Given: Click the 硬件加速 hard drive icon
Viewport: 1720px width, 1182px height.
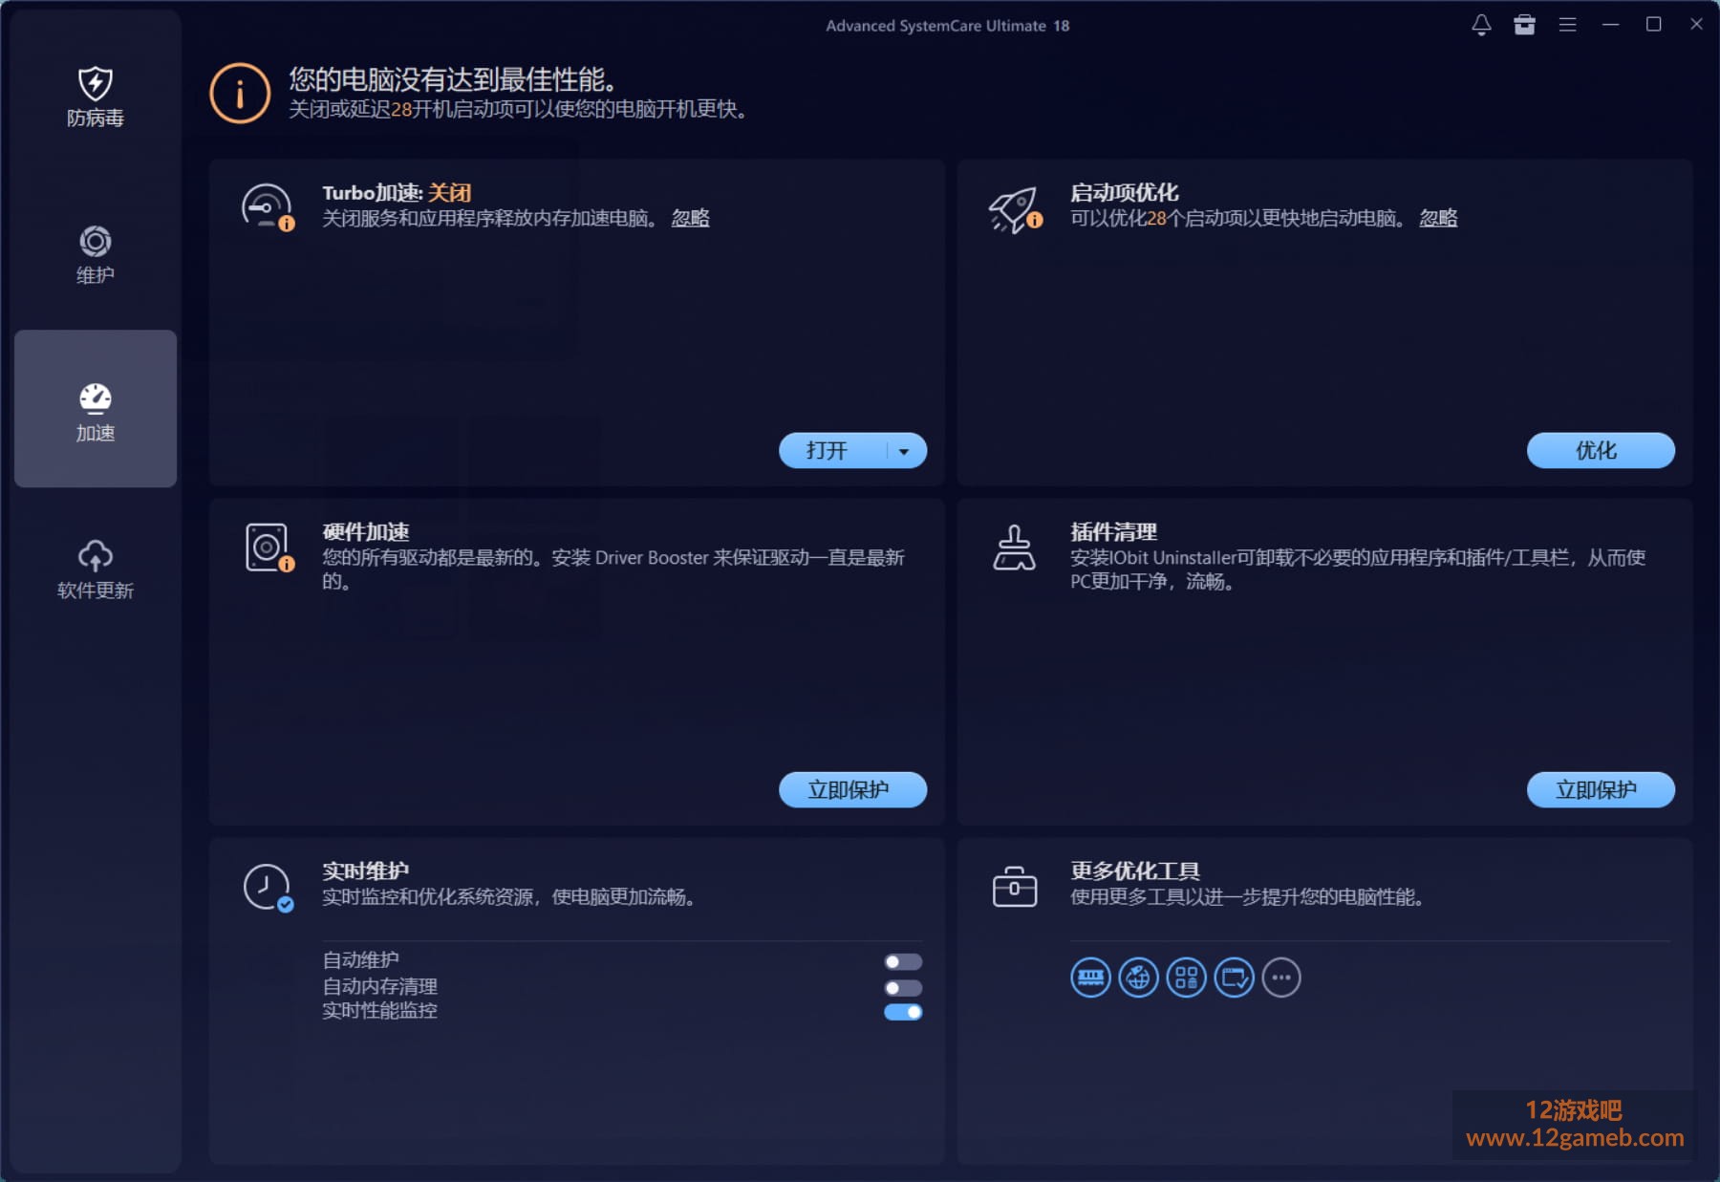Looking at the screenshot, I should (269, 548).
